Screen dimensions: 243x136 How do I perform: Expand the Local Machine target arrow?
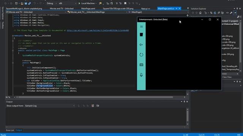coord(96,3)
